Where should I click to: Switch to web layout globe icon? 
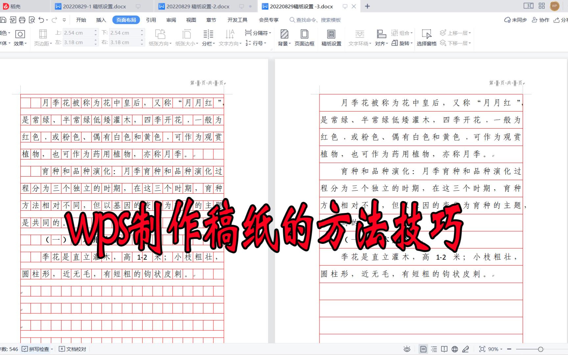pyautogui.click(x=455, y=349)
